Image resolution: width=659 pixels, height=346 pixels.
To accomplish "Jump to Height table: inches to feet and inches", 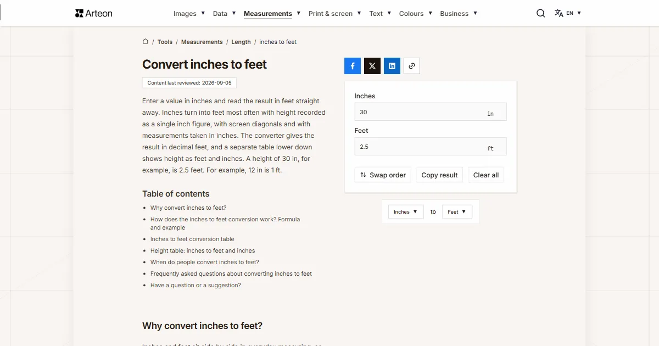I will (203, 250).
